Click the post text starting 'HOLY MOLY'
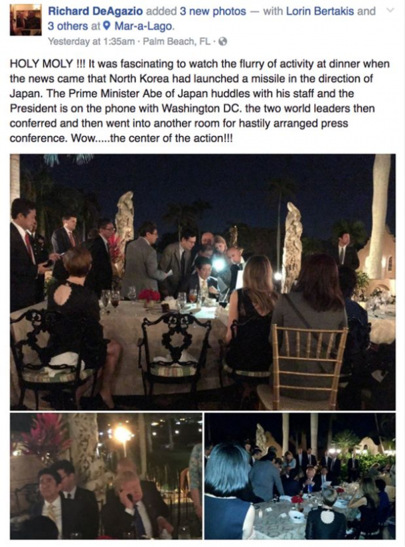Viewport: 405px width, 547px height. coord(200,101)
